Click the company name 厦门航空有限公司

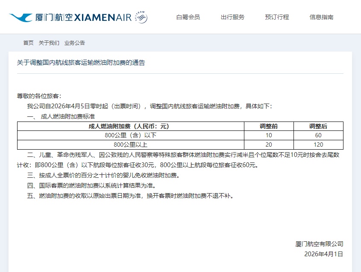click(320, 244)
